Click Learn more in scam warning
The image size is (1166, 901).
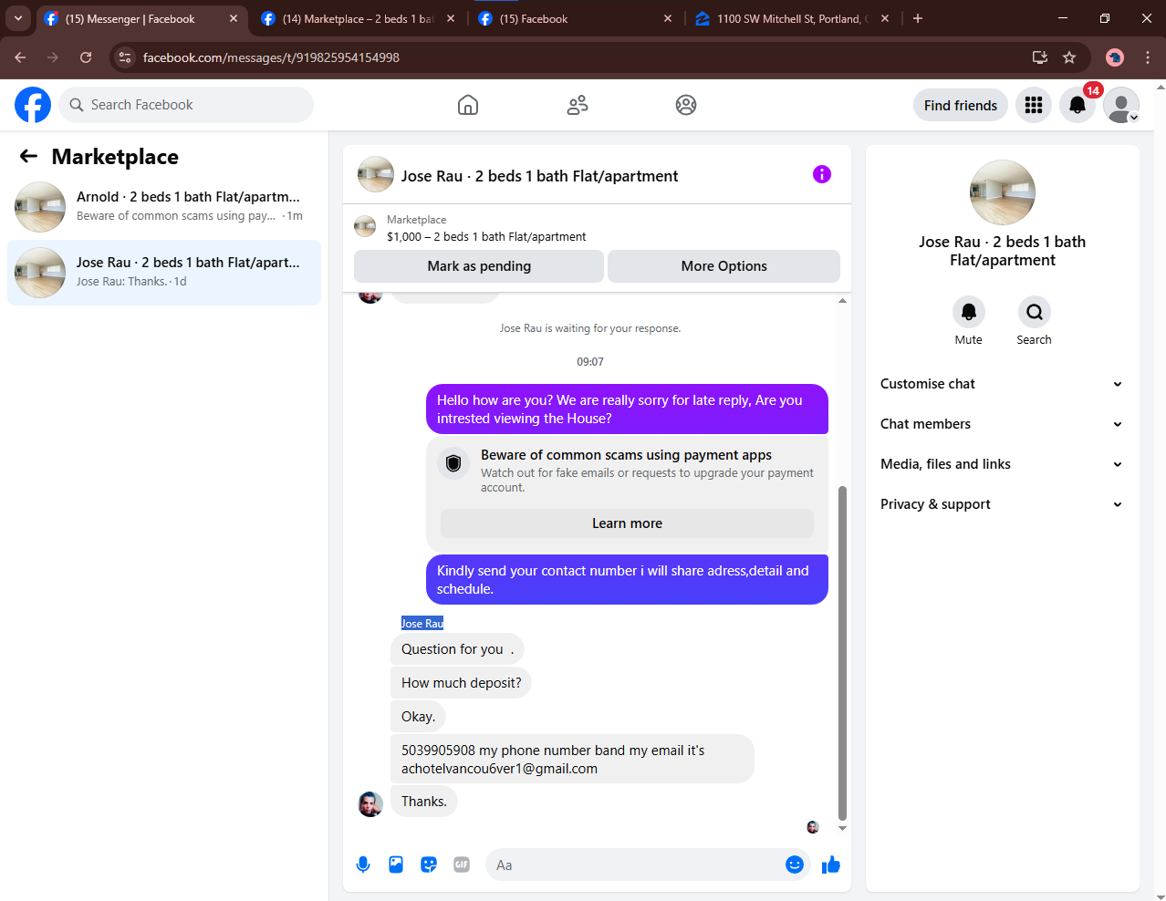point(627,523)
